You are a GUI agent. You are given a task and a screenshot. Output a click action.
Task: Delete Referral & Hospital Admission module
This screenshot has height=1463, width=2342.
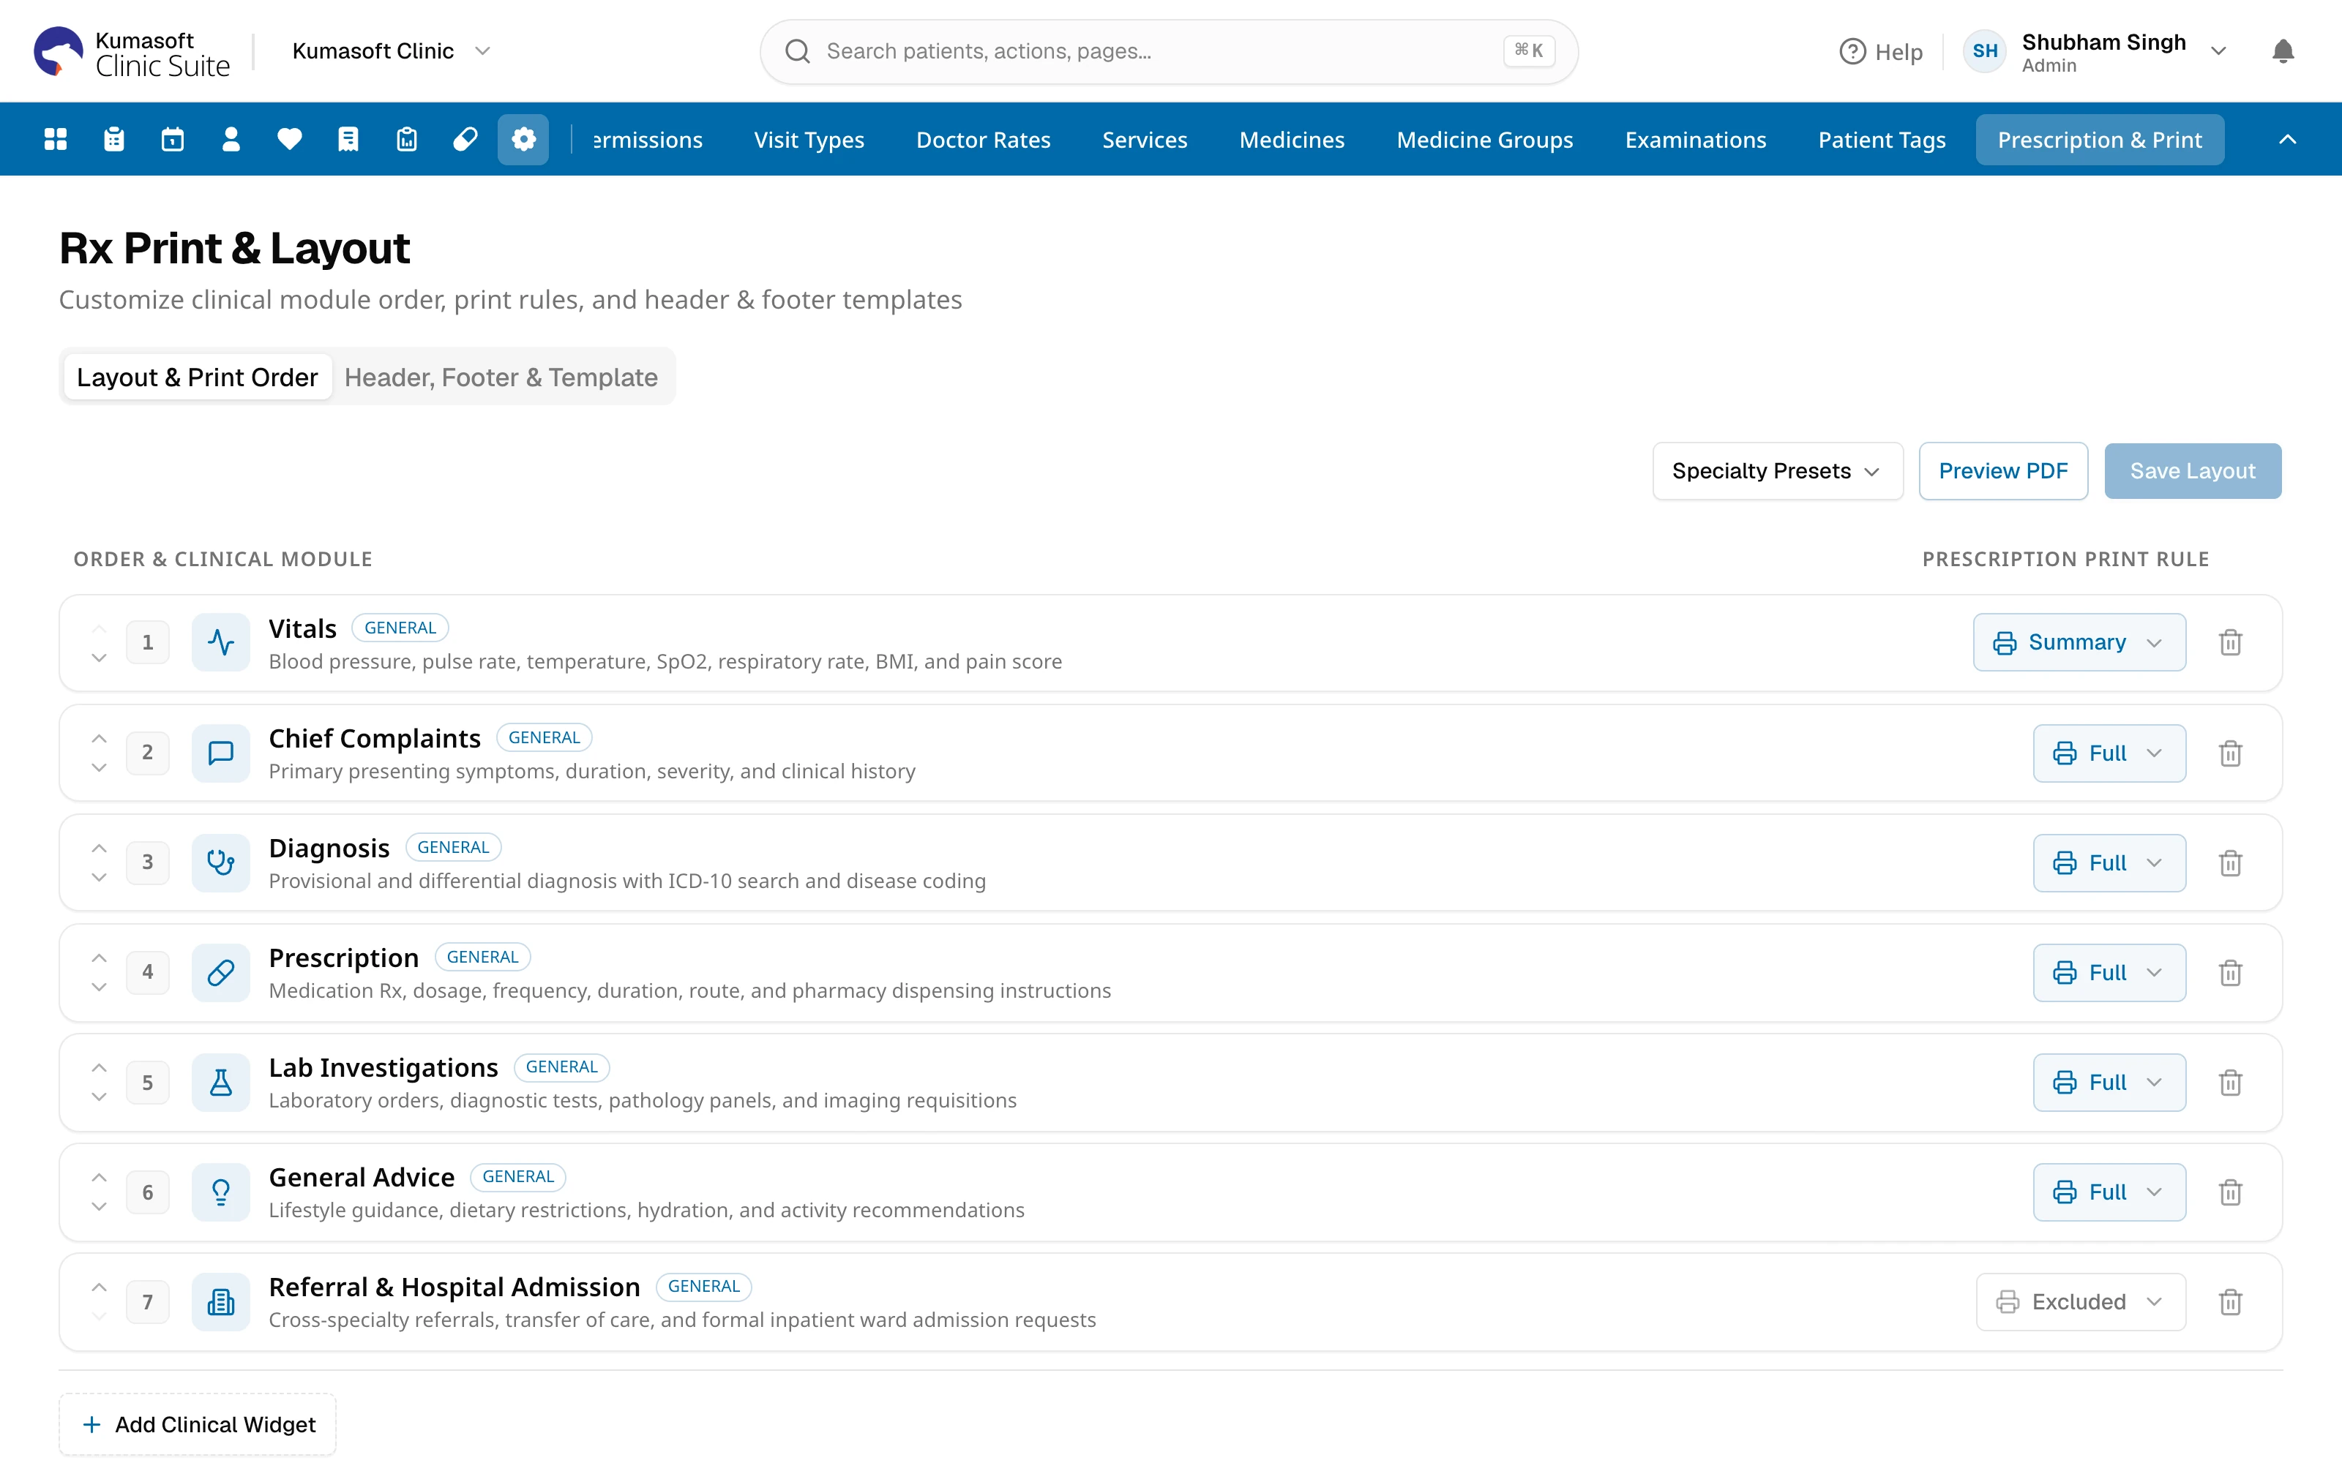coord(2231,1301)
